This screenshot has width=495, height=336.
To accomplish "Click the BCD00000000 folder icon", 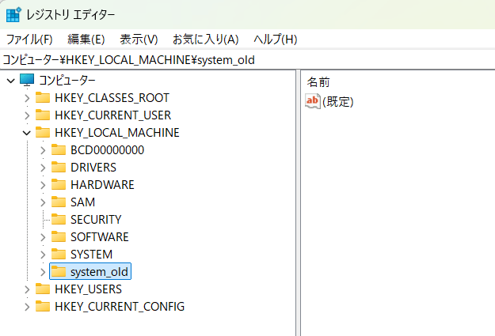I will click(x=59, y=149).
